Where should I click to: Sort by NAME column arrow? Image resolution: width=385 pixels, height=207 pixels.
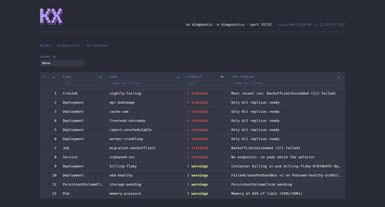[x=178, y=77]
